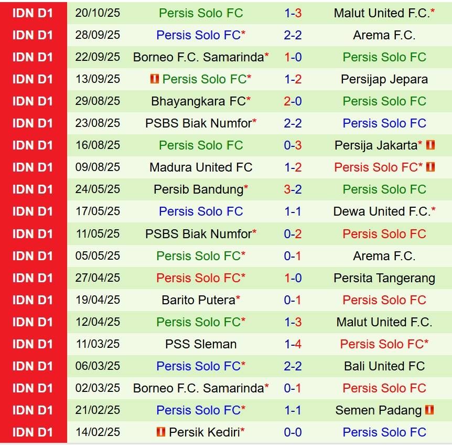
Task: Open Persib Bandung team link
Action: (198, 189)
